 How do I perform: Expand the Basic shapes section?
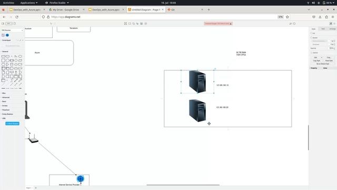(4, 101)
